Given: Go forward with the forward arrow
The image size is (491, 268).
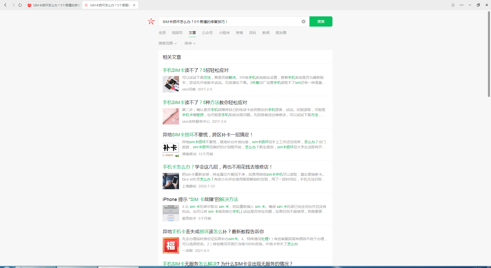Looking at the screenshot, I should tap(13, 5).
